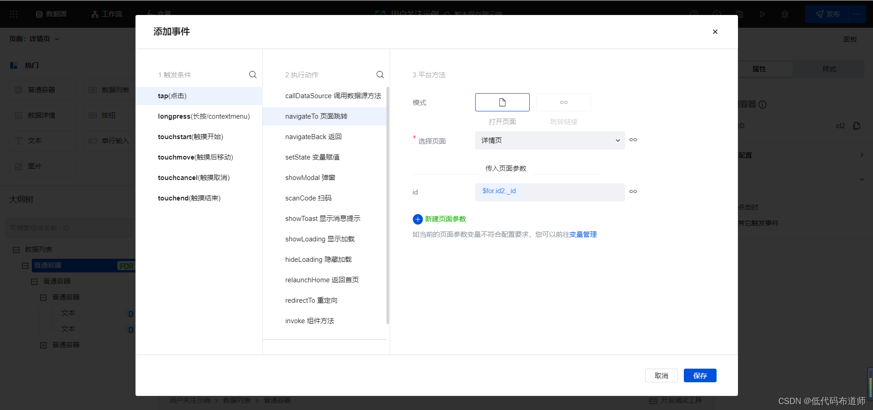This screenshot has width=873, height=410.
Task: Select the 跳转链接 mode icon
Action: coord(564,102)
